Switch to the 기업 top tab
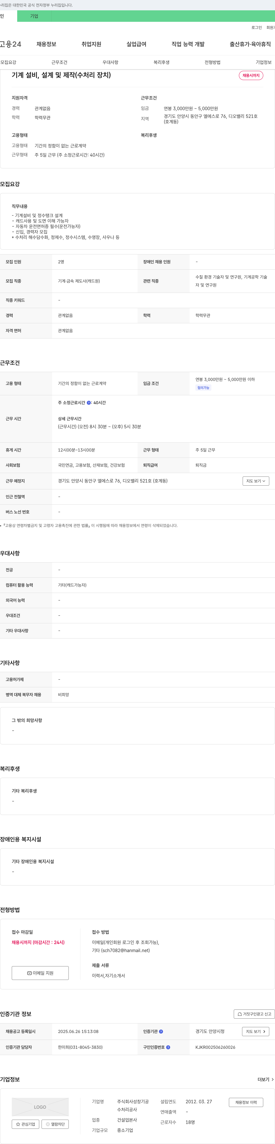Image resolution: width=275 pixels, height=1144 pixels. pyautogui.click(x=34, y=16)
